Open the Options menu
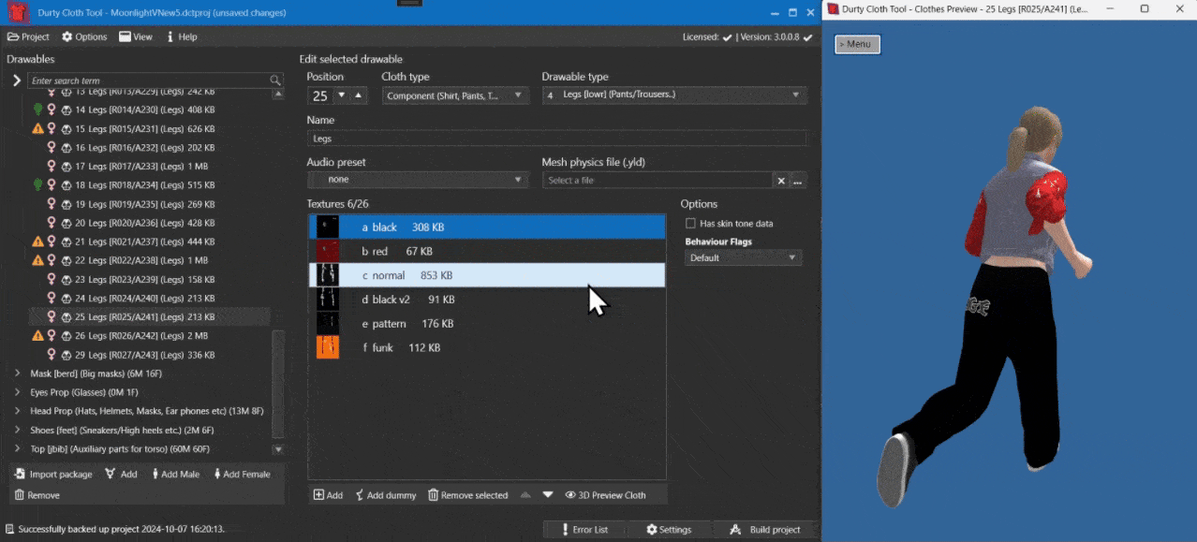 (x=84, y=37)
